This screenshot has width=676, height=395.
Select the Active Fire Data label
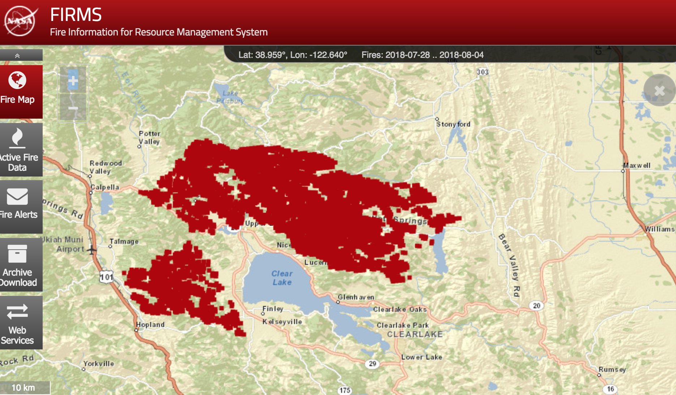[18, 162]
